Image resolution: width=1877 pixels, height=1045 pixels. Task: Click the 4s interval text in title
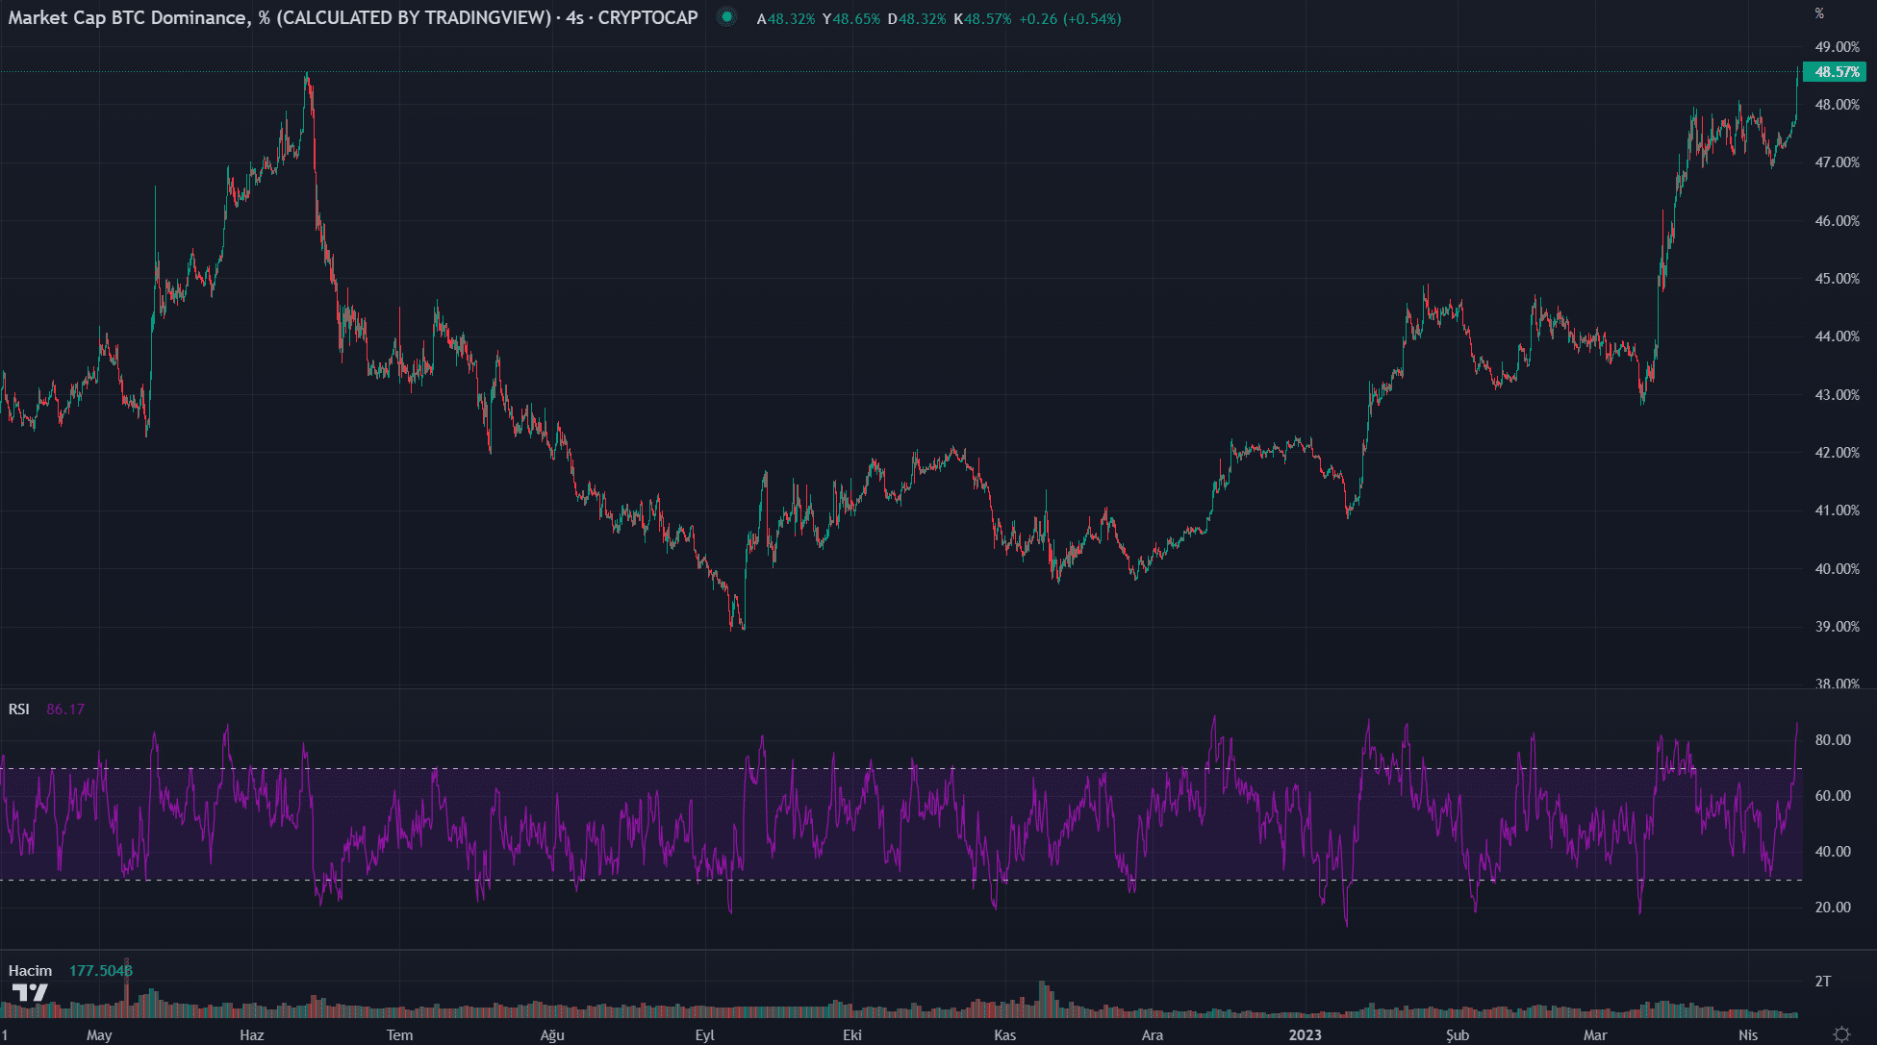(x=574, y=18)
